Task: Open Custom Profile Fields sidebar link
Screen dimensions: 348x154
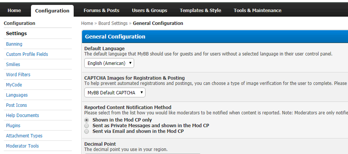Action: [x=27, y=54]
